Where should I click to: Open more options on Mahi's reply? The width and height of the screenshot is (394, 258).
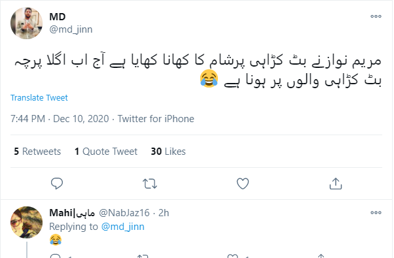tap(376, 213)
